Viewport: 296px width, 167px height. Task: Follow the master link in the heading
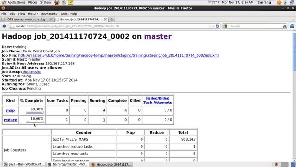tap(158, 36)
